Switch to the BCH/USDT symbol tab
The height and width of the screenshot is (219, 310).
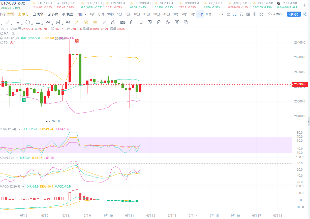67,5
